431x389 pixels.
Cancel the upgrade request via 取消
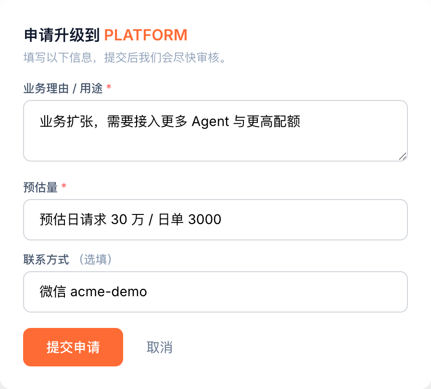pos(159,347)
